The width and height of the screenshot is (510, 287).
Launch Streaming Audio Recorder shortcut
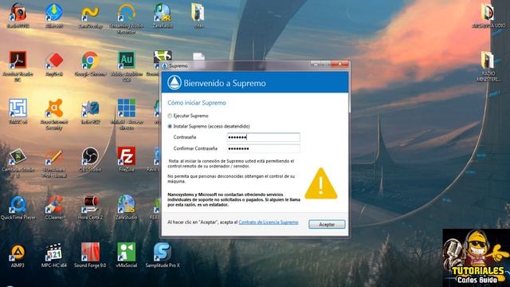pos(127,18)
